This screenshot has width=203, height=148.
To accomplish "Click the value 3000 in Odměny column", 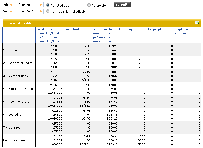I will click(x=142, y=140).
